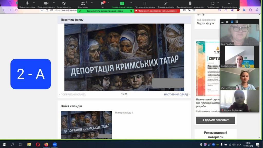Screen dimensions: 263x148
Task: Open Приложения apps icon
Action: tap(213, 3)
